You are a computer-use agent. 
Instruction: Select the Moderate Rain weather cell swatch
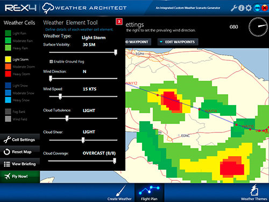(8, 40)
